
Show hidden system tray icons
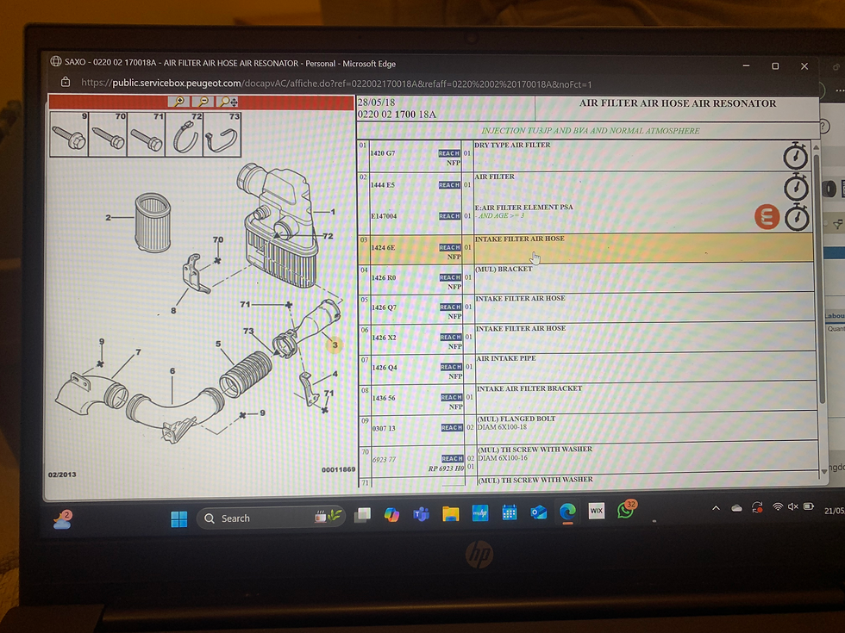[x=716, y=507]
